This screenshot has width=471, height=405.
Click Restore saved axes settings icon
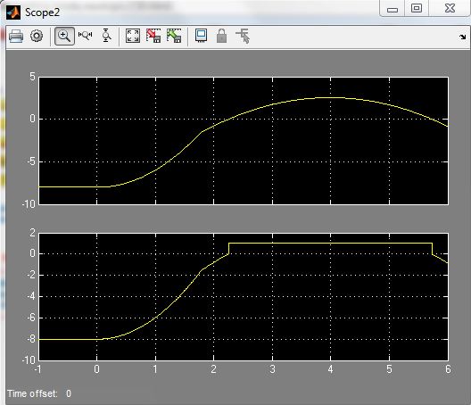[x=174, y=36]
